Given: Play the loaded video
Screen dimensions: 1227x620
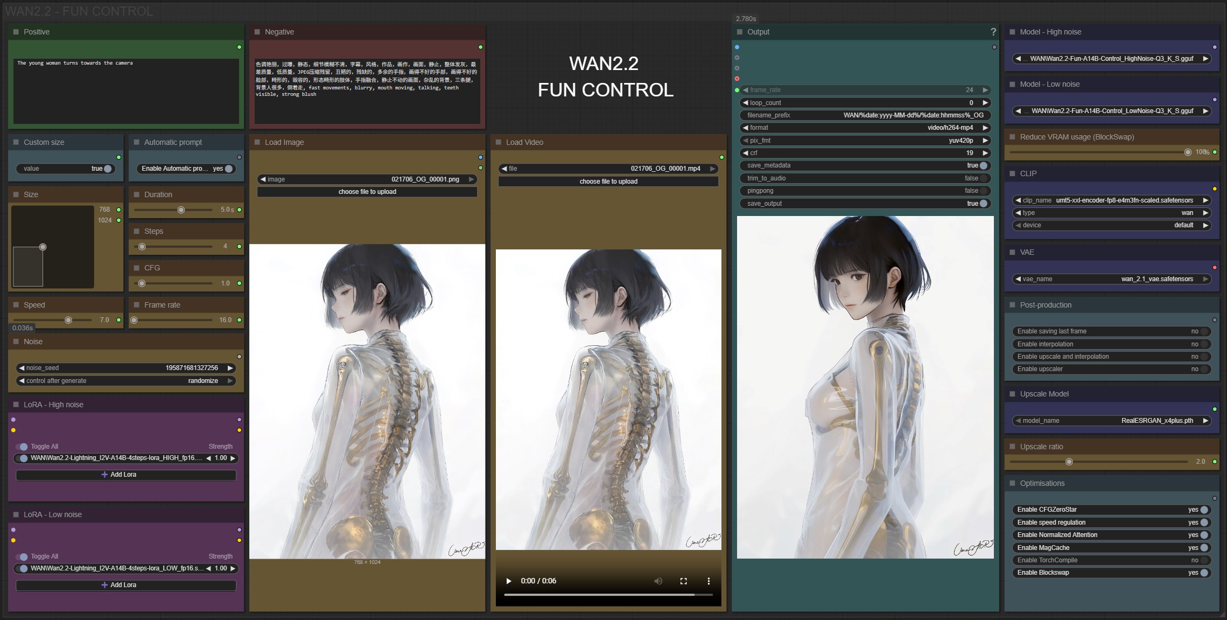Looking at the screenshot, I should point(508,581).
